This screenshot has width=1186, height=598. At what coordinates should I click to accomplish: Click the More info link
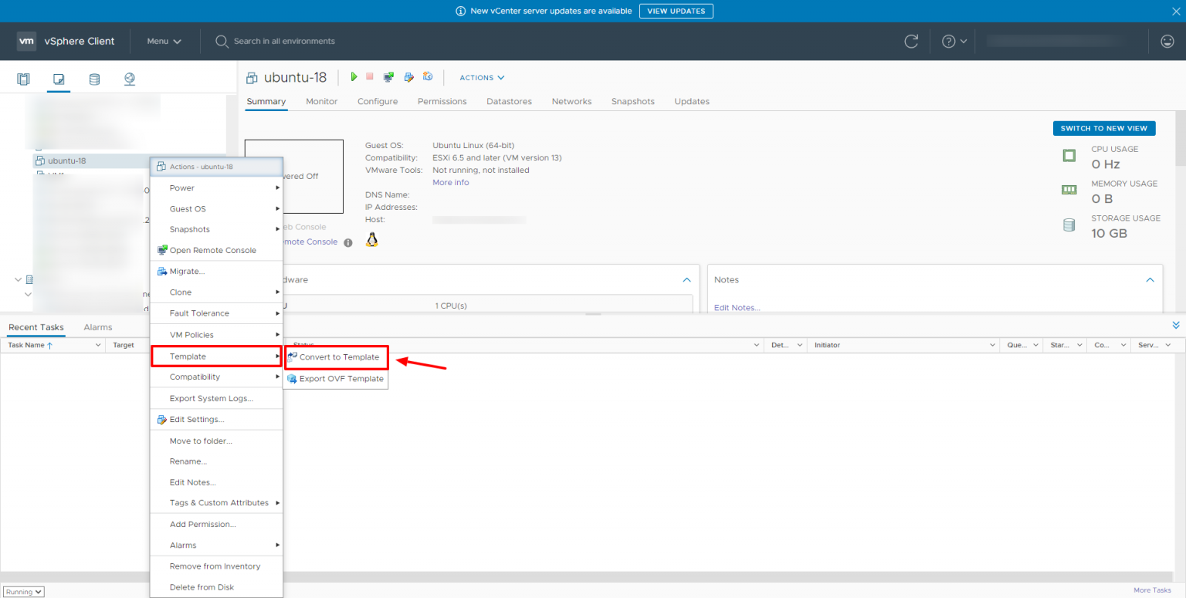tap(450, 183)
